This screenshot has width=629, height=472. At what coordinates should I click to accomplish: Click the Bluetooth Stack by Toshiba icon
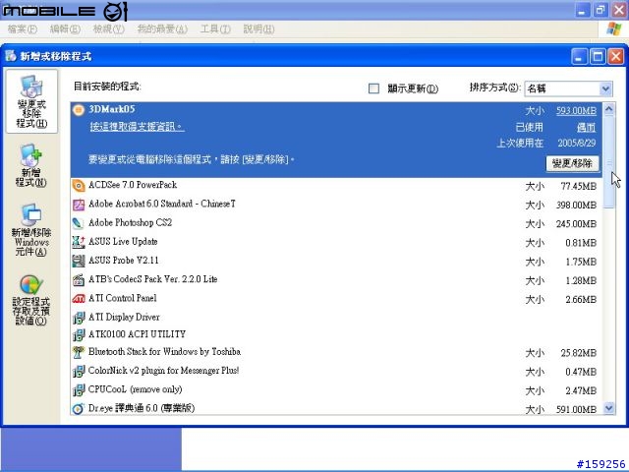[x=79, y=352]
